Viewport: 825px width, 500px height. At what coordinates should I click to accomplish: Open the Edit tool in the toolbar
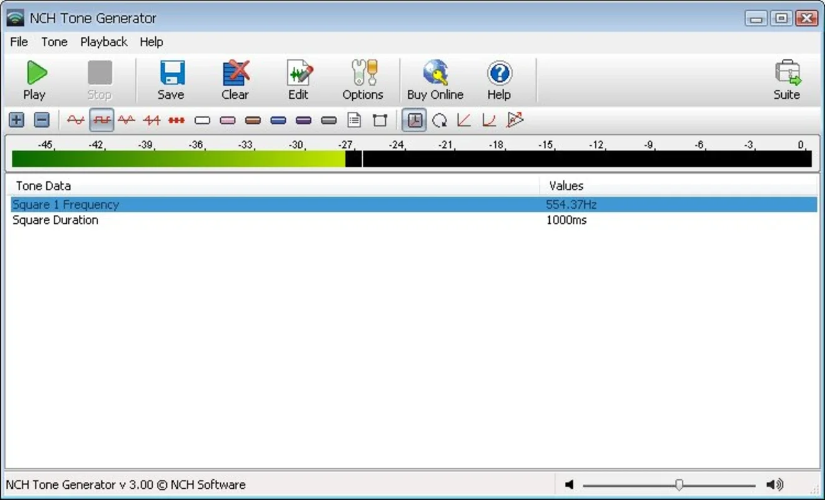point(298,80)
